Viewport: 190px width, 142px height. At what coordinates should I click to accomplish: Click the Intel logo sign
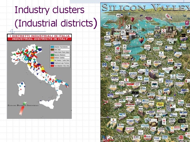(140, 78)
